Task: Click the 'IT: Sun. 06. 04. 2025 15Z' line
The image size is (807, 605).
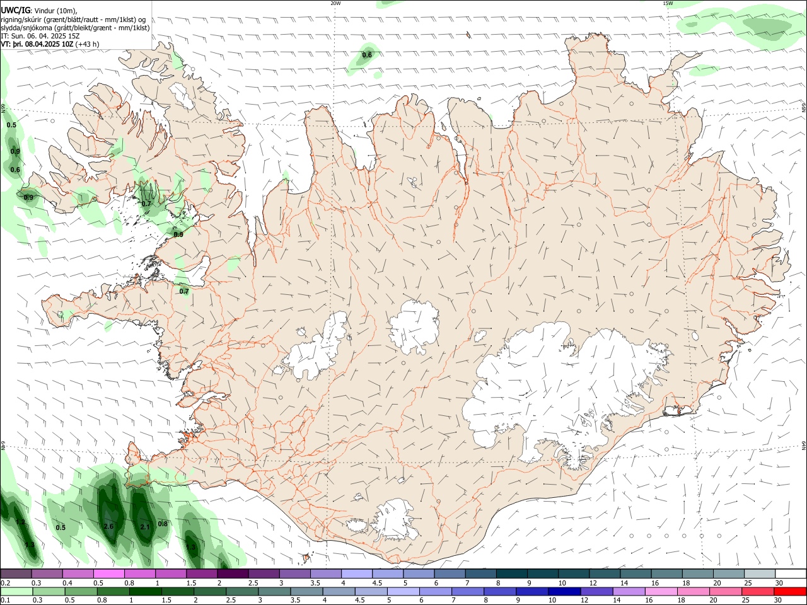Action: click(40, 36)
